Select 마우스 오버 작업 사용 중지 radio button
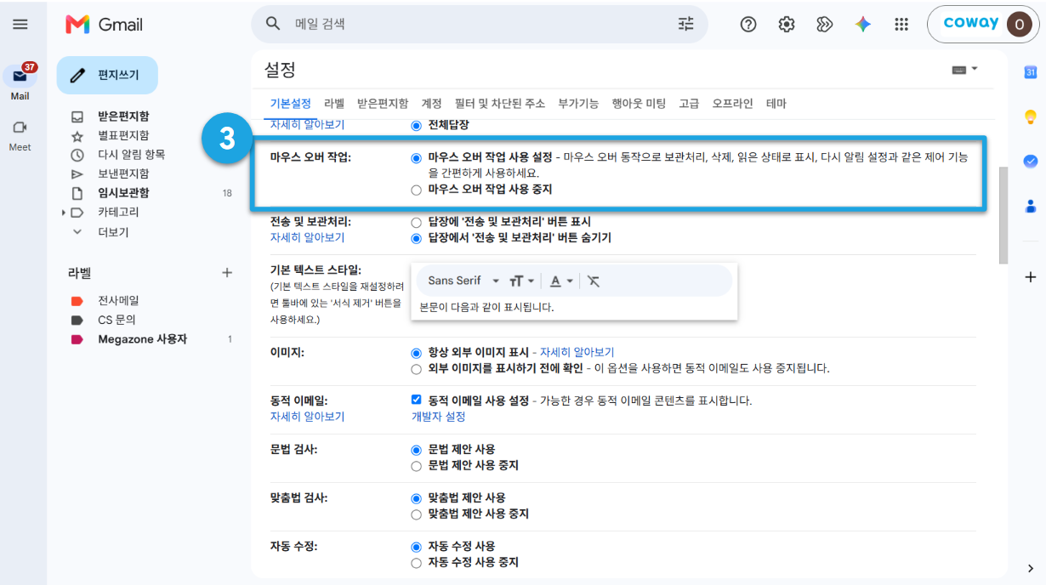This screenshot has height=585, width=1046. click(416, 190)
